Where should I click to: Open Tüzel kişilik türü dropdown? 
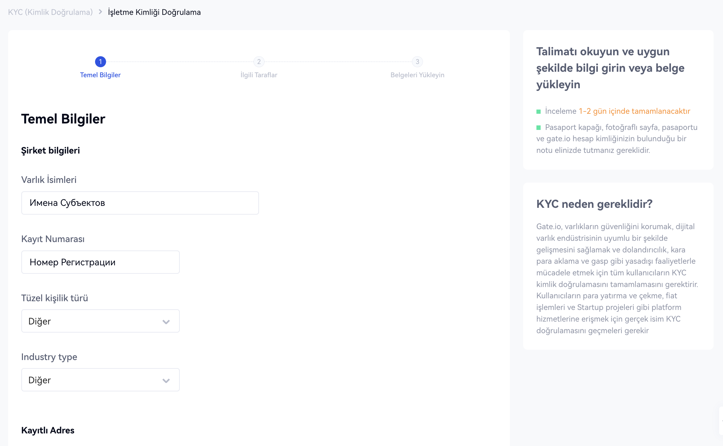click(x=100, y=321)
